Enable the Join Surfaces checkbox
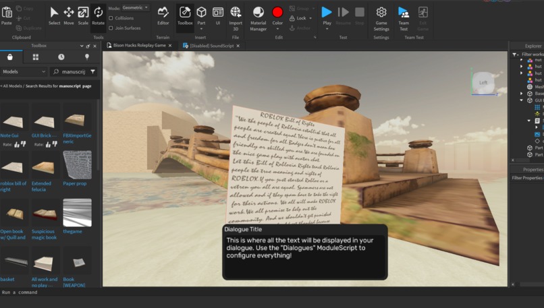Viewport: 544px width, 308px height. click(x=111, y=28)
